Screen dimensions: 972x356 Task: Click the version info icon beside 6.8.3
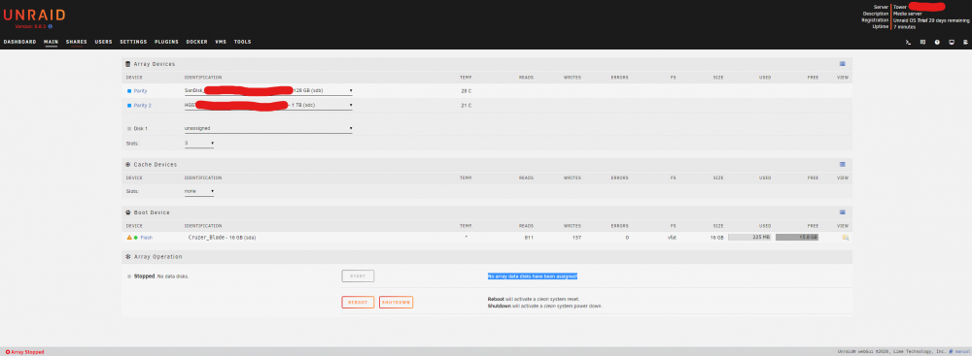[x=51, y=26]
